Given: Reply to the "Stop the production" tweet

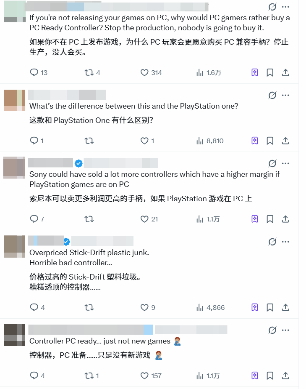Looking at the screenshot, I should (34, 72).
